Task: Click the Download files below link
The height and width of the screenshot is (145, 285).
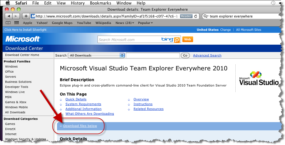Action: pyautogui.click(x=80, y=126)
